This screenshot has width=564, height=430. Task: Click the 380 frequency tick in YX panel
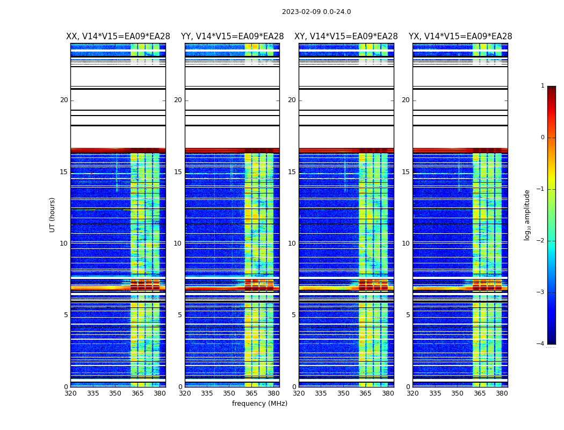(x=502, y=393)
